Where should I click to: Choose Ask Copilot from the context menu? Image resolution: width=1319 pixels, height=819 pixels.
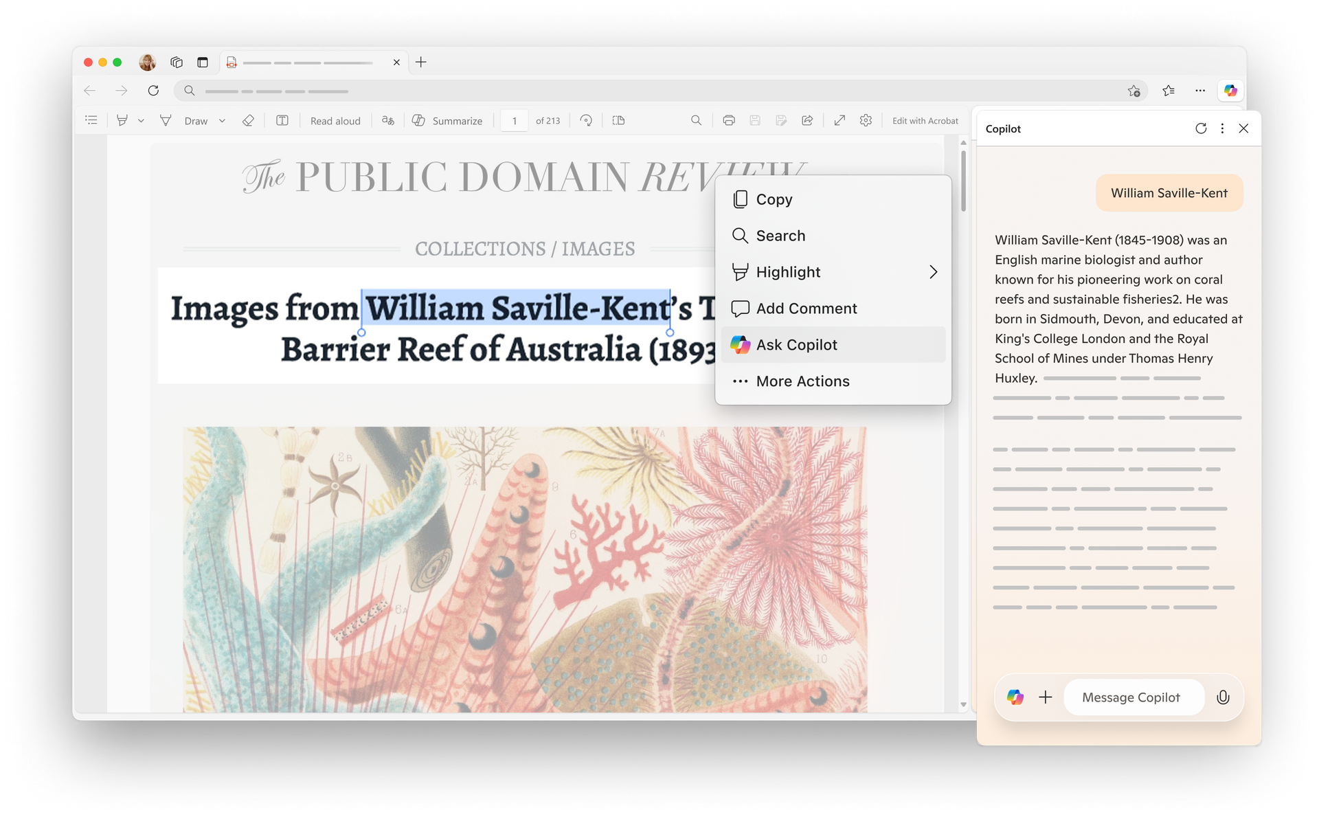pos(796,344)
